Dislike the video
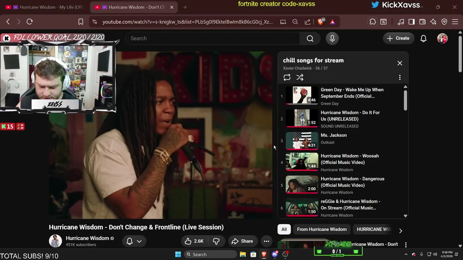 tap(216, 241)
